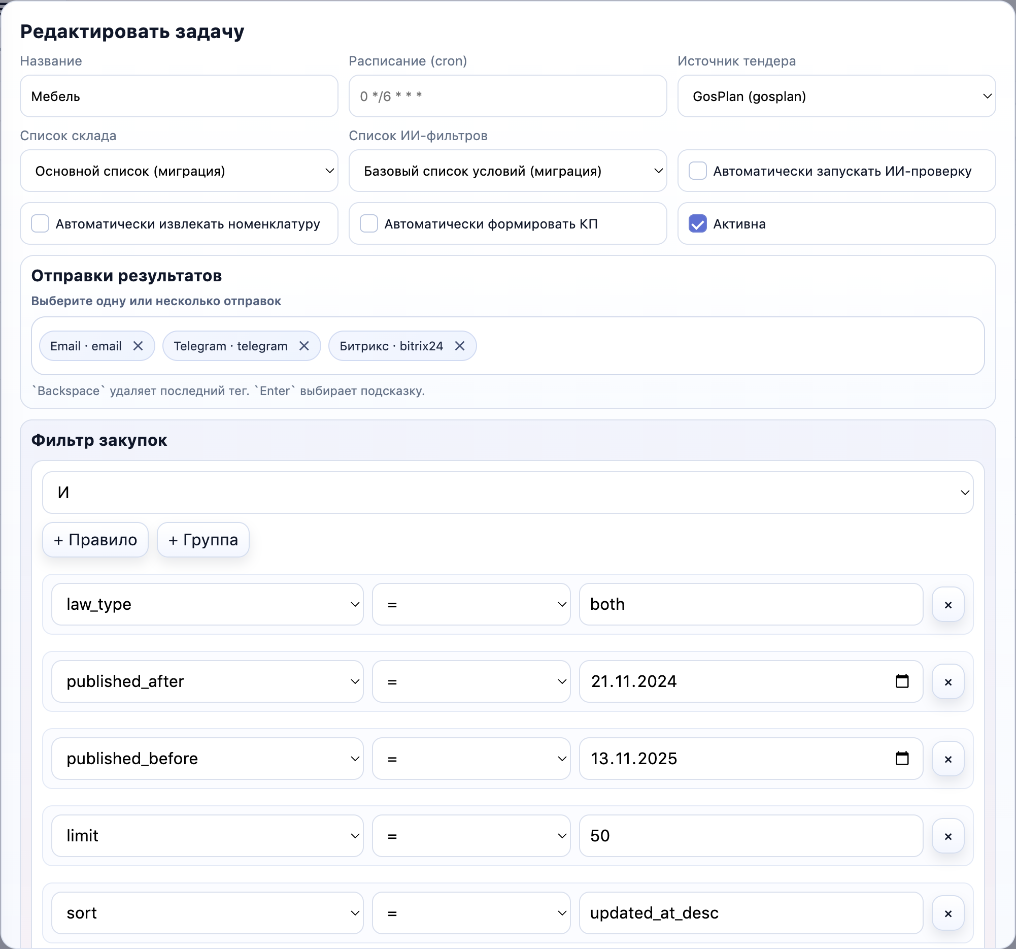1016x949 pixels.
Task: Open calendar picker for published_after date
Action: coord(902,681)
